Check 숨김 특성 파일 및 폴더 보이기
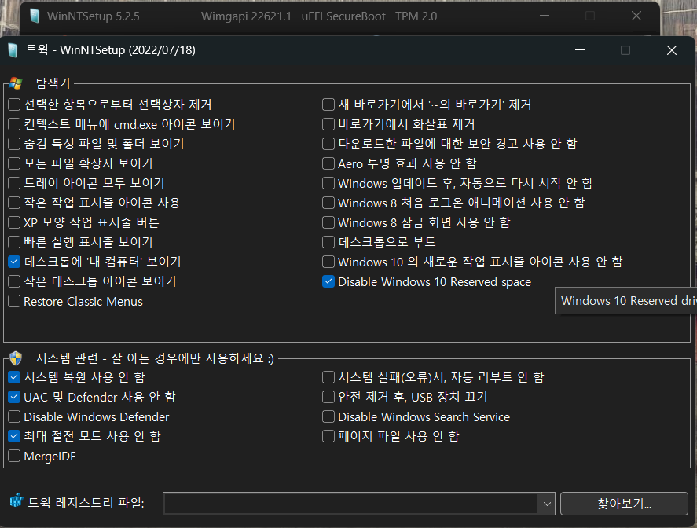 click(14, 144)
